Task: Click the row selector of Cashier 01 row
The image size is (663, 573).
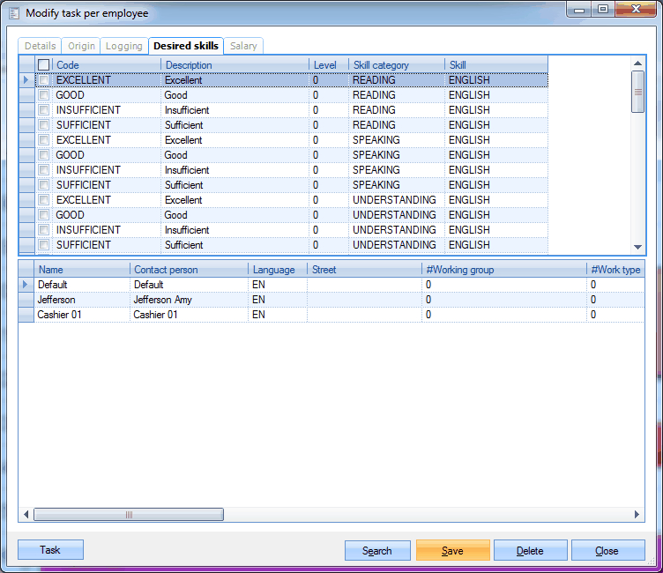Action: (26, 315)
